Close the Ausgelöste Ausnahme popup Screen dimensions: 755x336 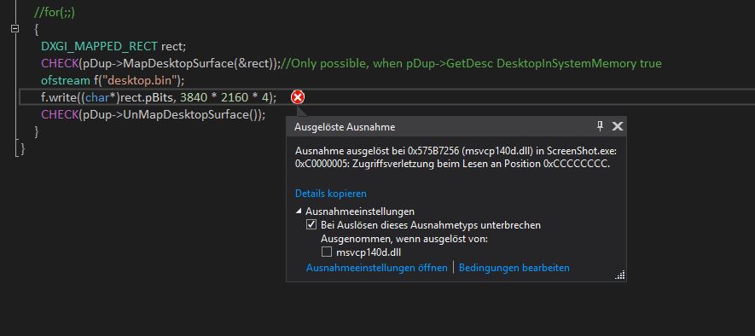(x=618, y=126)
